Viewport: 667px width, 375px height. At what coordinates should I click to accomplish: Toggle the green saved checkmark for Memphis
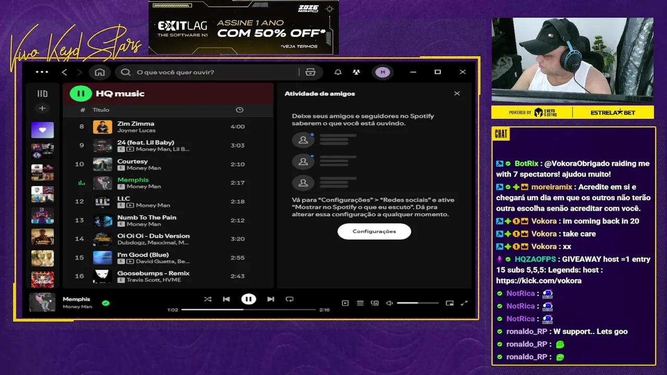106,303
